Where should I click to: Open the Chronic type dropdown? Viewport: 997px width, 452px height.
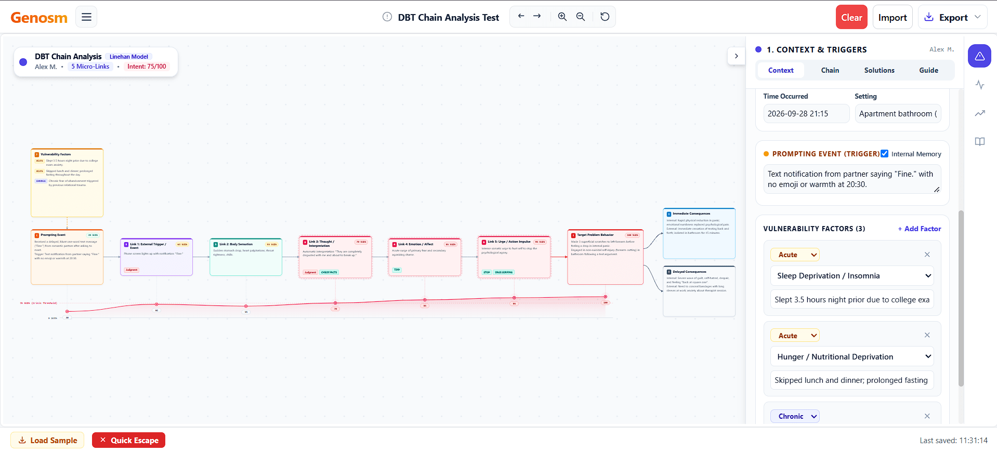[795, 416]
